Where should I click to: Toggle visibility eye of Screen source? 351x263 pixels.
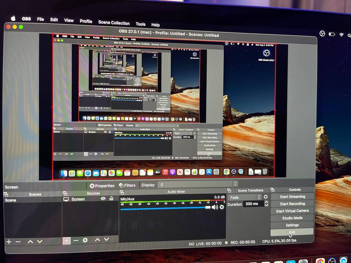pos(103,198)
